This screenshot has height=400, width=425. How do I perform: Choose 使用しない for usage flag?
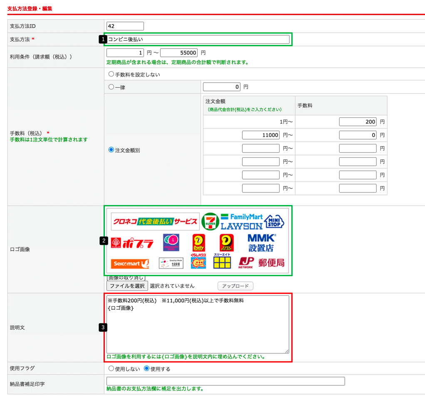(x=111, y=369)
